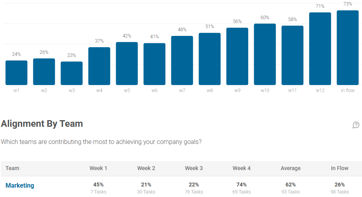Click the in flow bar at 73%

tap(348, 48)
